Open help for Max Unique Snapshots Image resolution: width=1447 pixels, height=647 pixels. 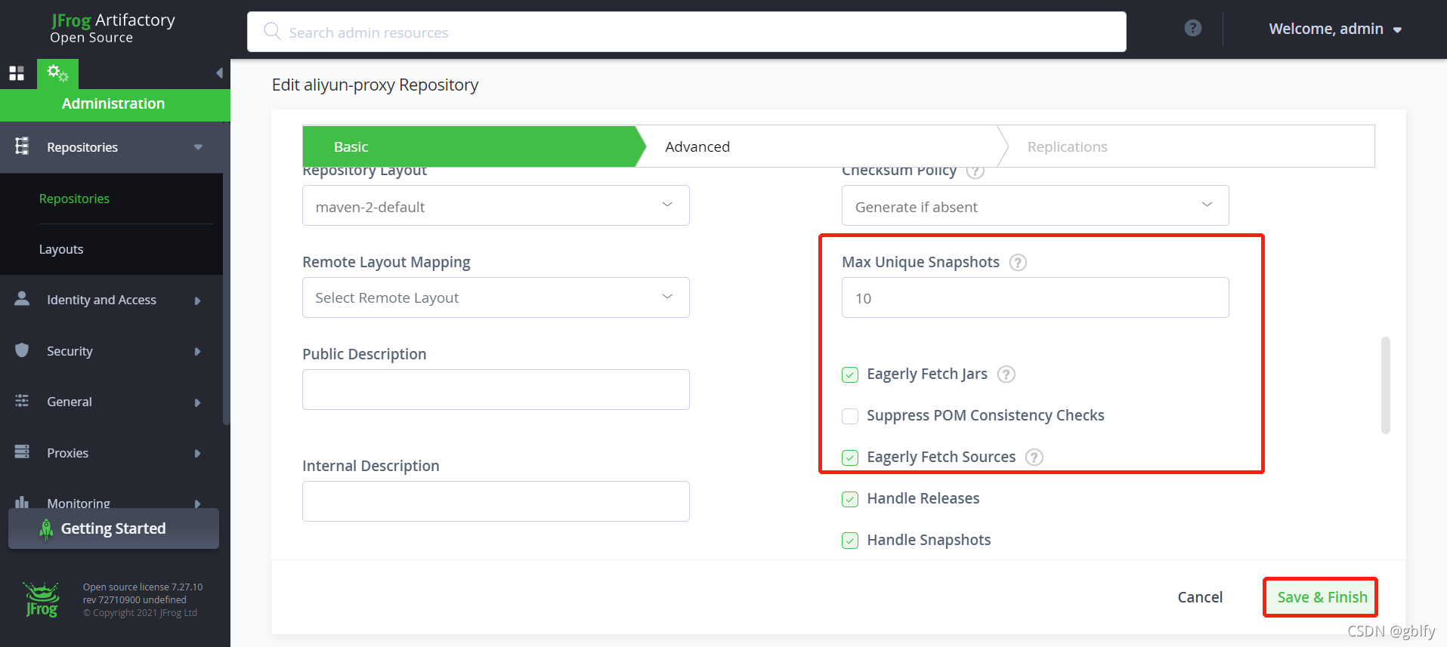point(1018,263)
